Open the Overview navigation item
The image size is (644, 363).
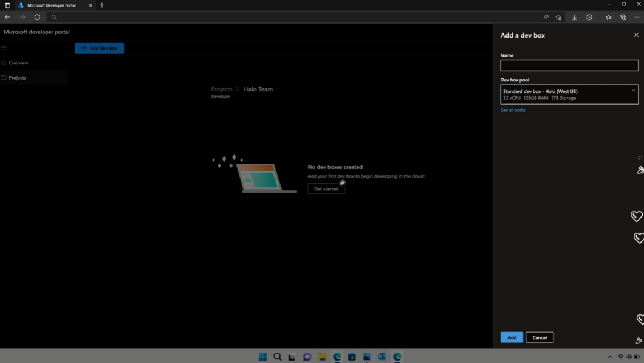(x=33, y=63)
